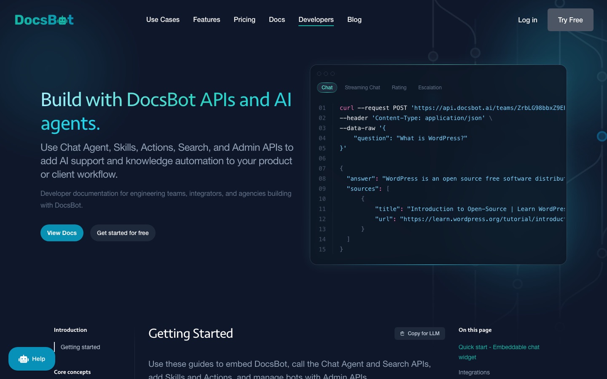This screenshot has width=607, height=379.
Task: Jump to Integrations section link
Action: [474, 372]
